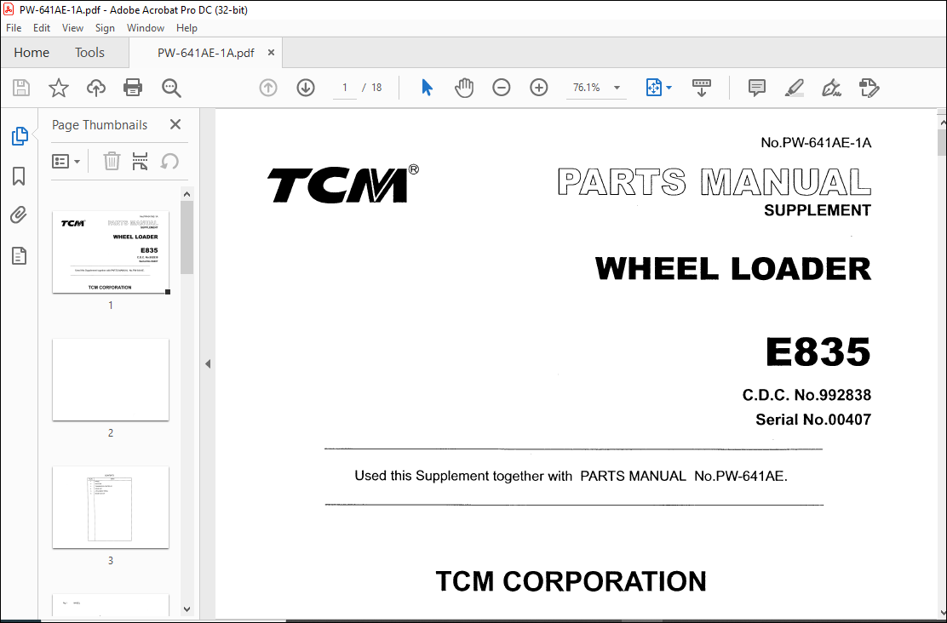Switch to the Home tab
This screenshot has height=623, width=947.
(x=32, y=53)
